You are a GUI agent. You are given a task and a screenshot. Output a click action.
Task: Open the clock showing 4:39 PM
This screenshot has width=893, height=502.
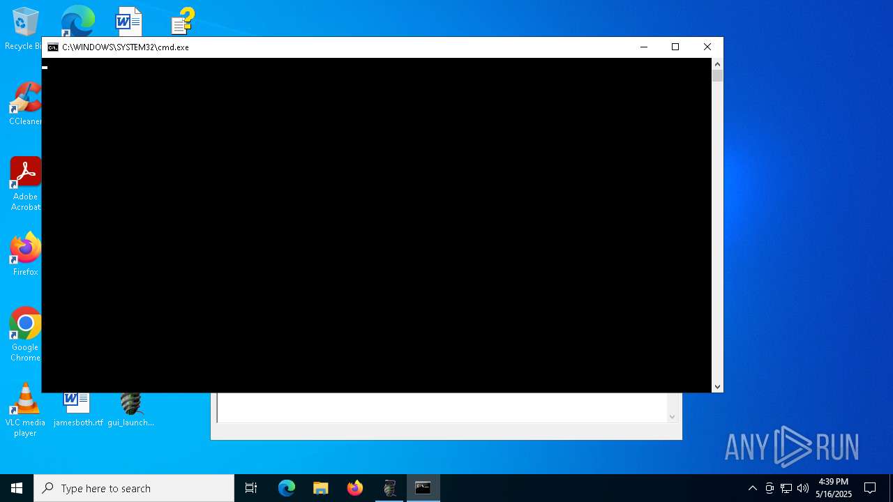pos(834,488)
